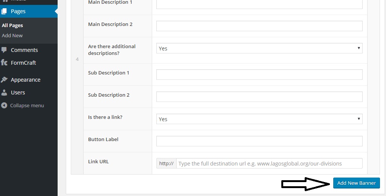Image resolution: width=386 pixels, height=196 pixels.
Task: Click the FormCraft logo icon
Action: tap(4, 63)
